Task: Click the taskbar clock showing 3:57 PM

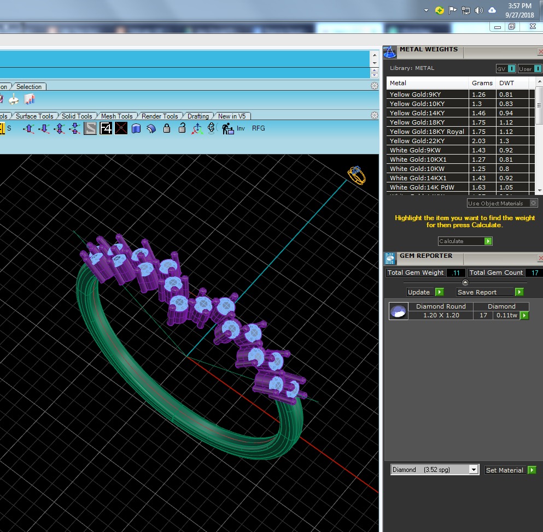Action: click(519, 10)
